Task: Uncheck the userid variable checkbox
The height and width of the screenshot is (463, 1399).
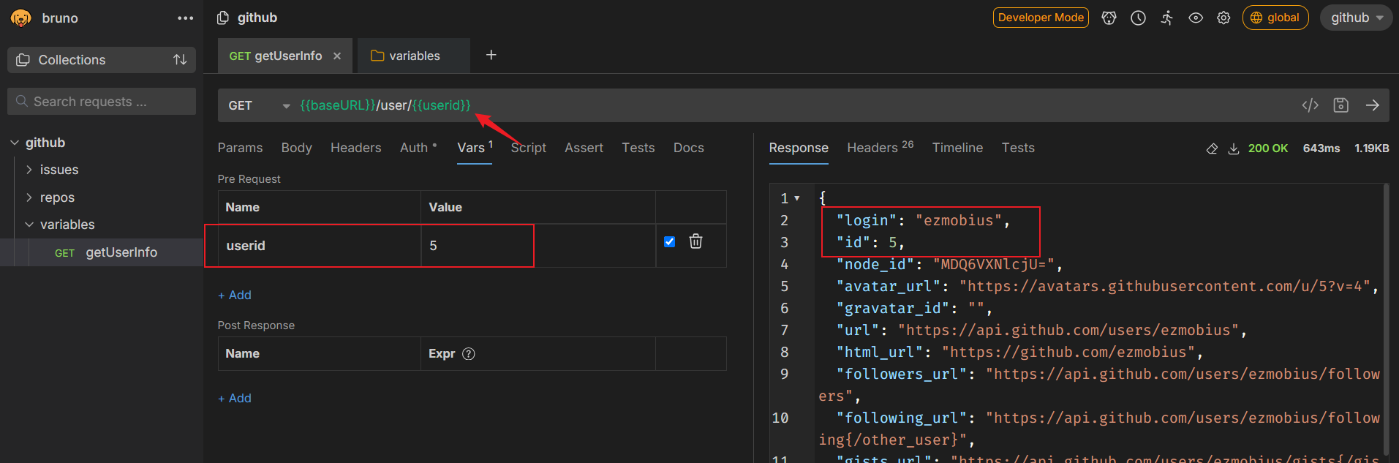Action: tap(669, 241)
